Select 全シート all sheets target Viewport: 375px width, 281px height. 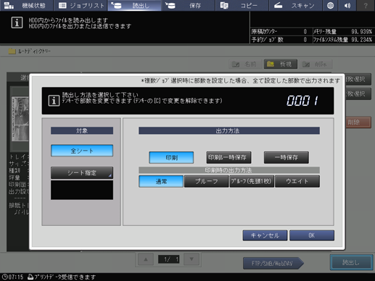click(x=82, y=151)
